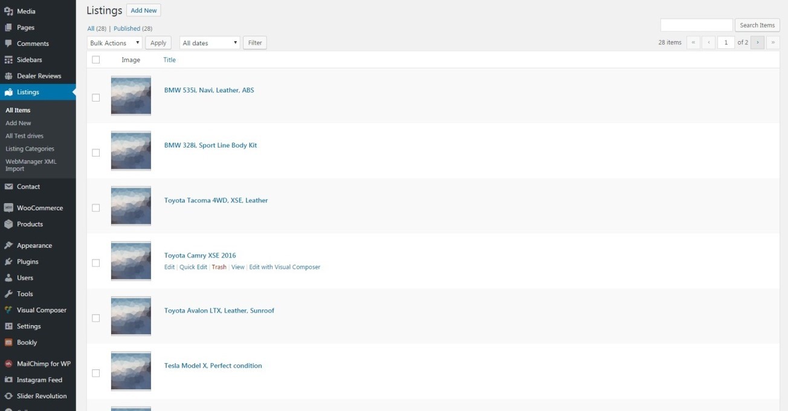788x411 pixels.
Task: Click the Listings car icon
Action: pos(8,92)
